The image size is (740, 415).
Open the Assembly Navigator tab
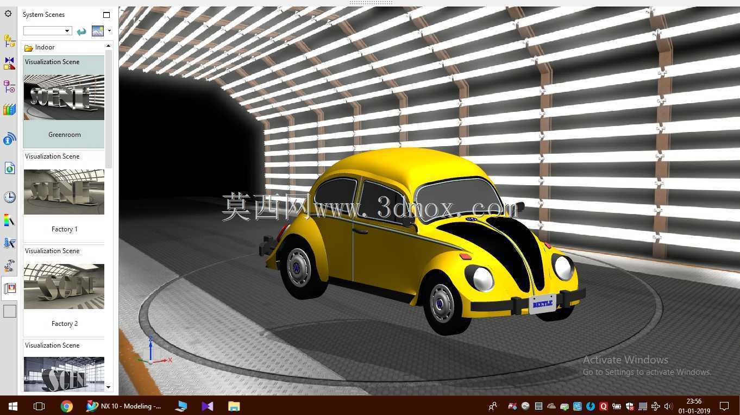coord(9,40)
